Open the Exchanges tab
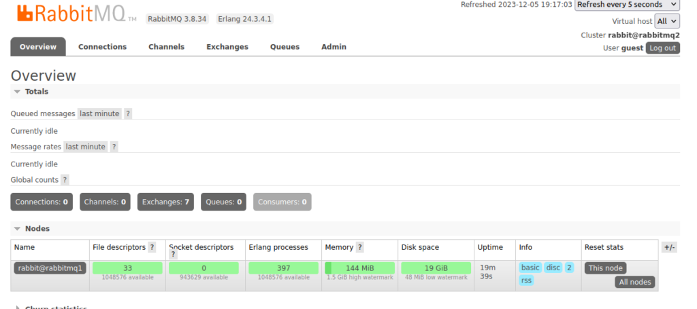 pyautogui.click(x=227, y=47)
